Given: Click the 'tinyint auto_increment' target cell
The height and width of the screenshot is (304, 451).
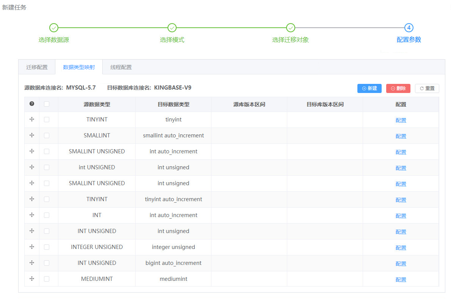Looking at the screenshot, I should tap(174, 199).
